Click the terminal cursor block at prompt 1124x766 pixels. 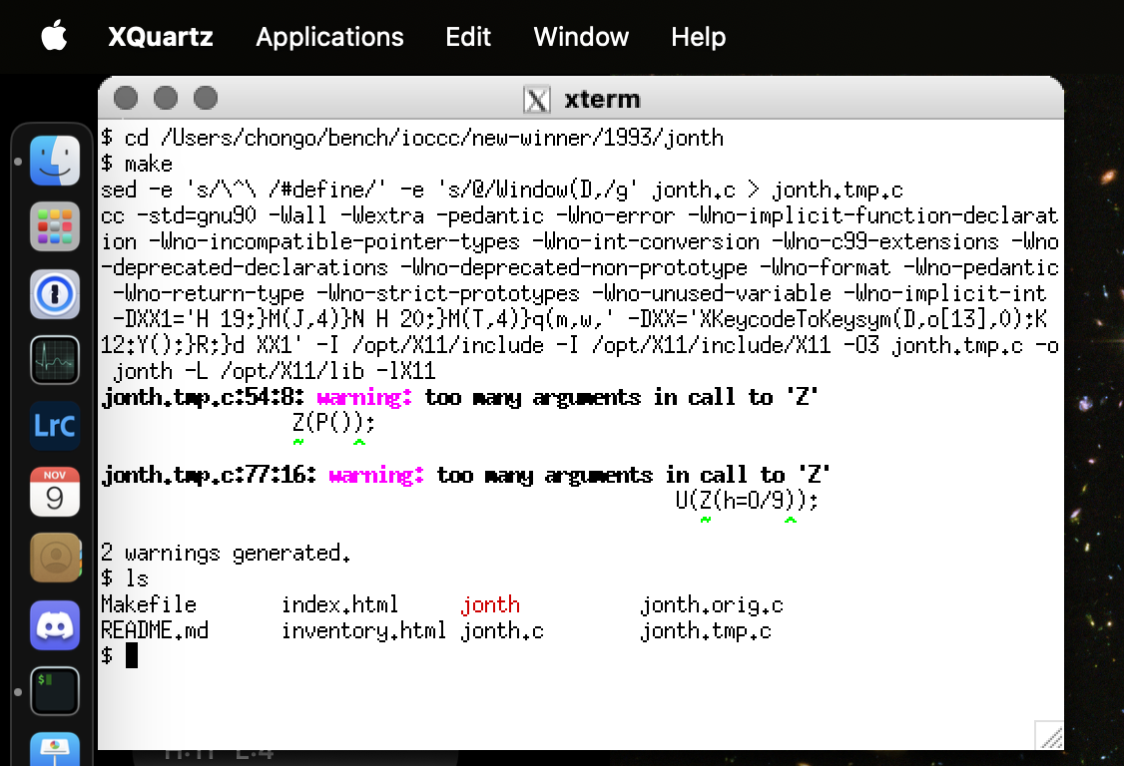click(x=131, y=655)
